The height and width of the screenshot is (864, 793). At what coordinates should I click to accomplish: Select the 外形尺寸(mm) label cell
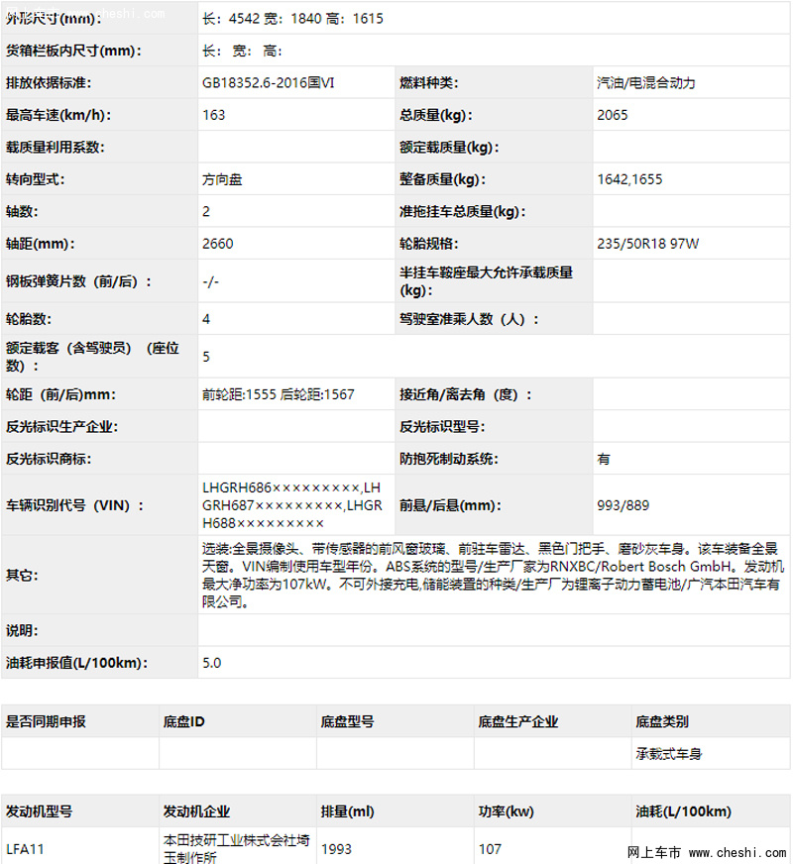coord(99,18)
